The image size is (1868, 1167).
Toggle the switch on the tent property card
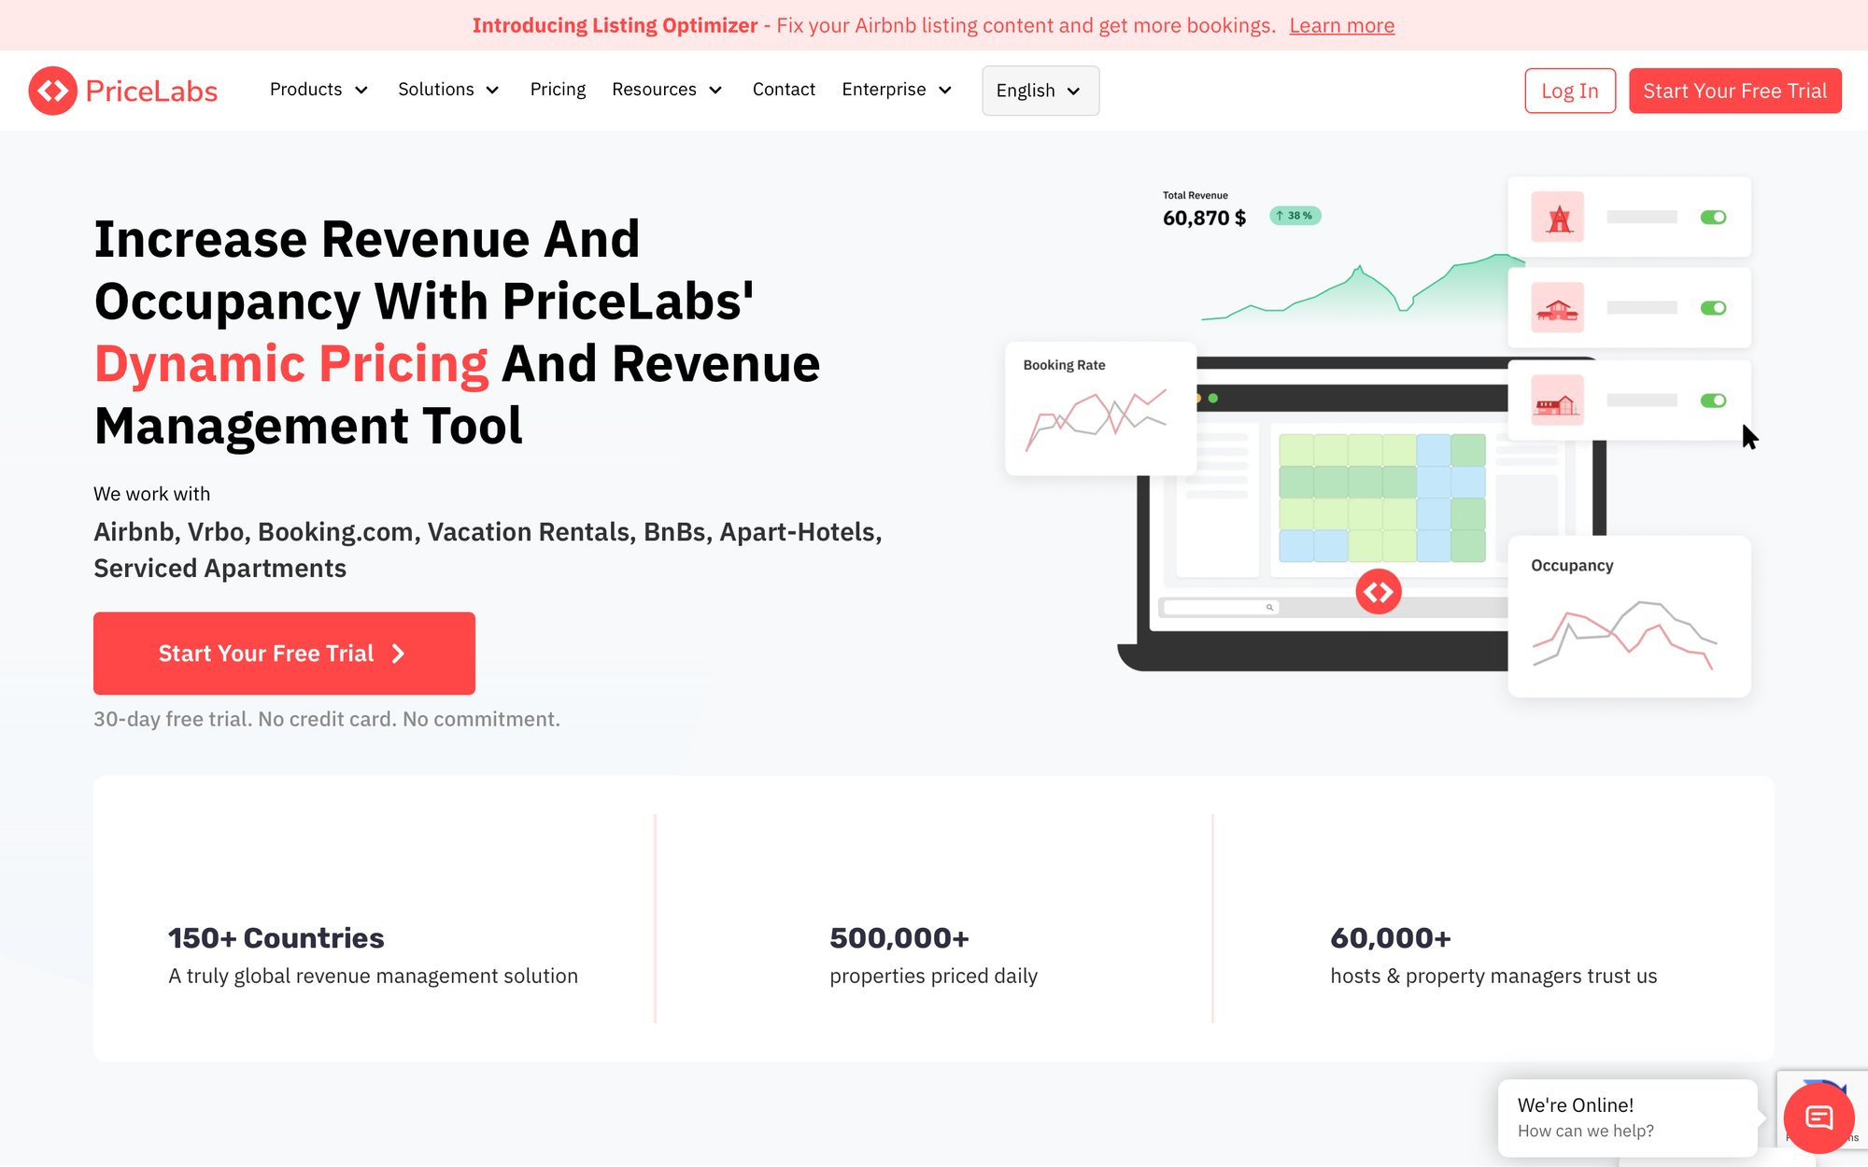point(1713,216)
